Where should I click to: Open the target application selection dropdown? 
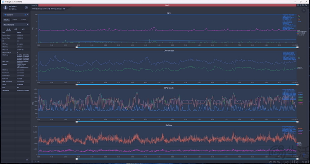(x=16, y=25)
